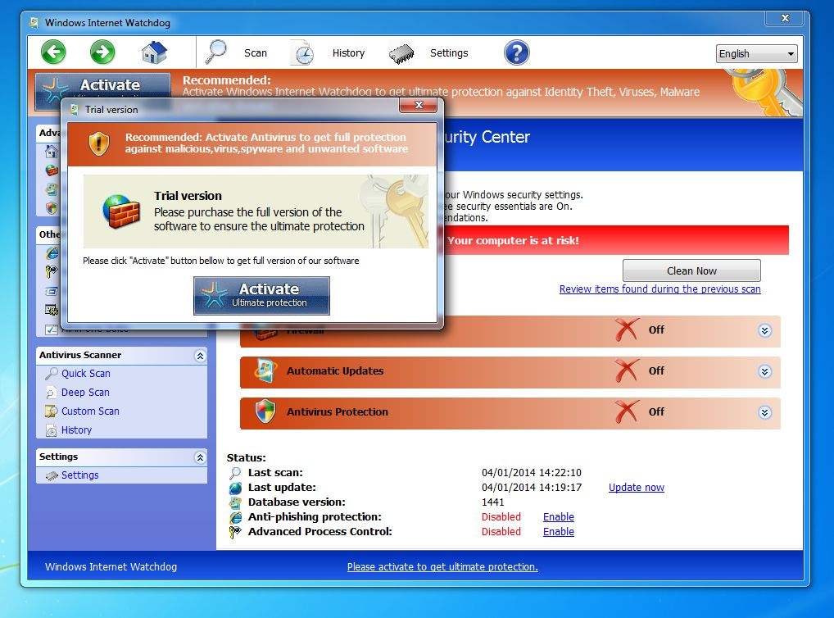Click the Last scan date 04/01/2014 14:22:10
The height and width of the screenshot is (618, 834).
click(x=532, y=473)
